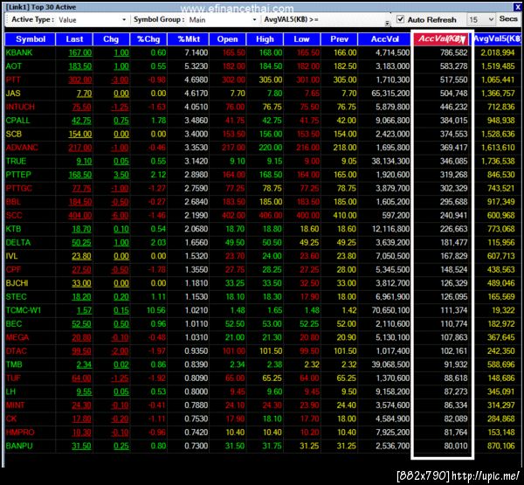Click JAS AccVol value 65,315,200
The image size is (524, 485).
[390, 94]
